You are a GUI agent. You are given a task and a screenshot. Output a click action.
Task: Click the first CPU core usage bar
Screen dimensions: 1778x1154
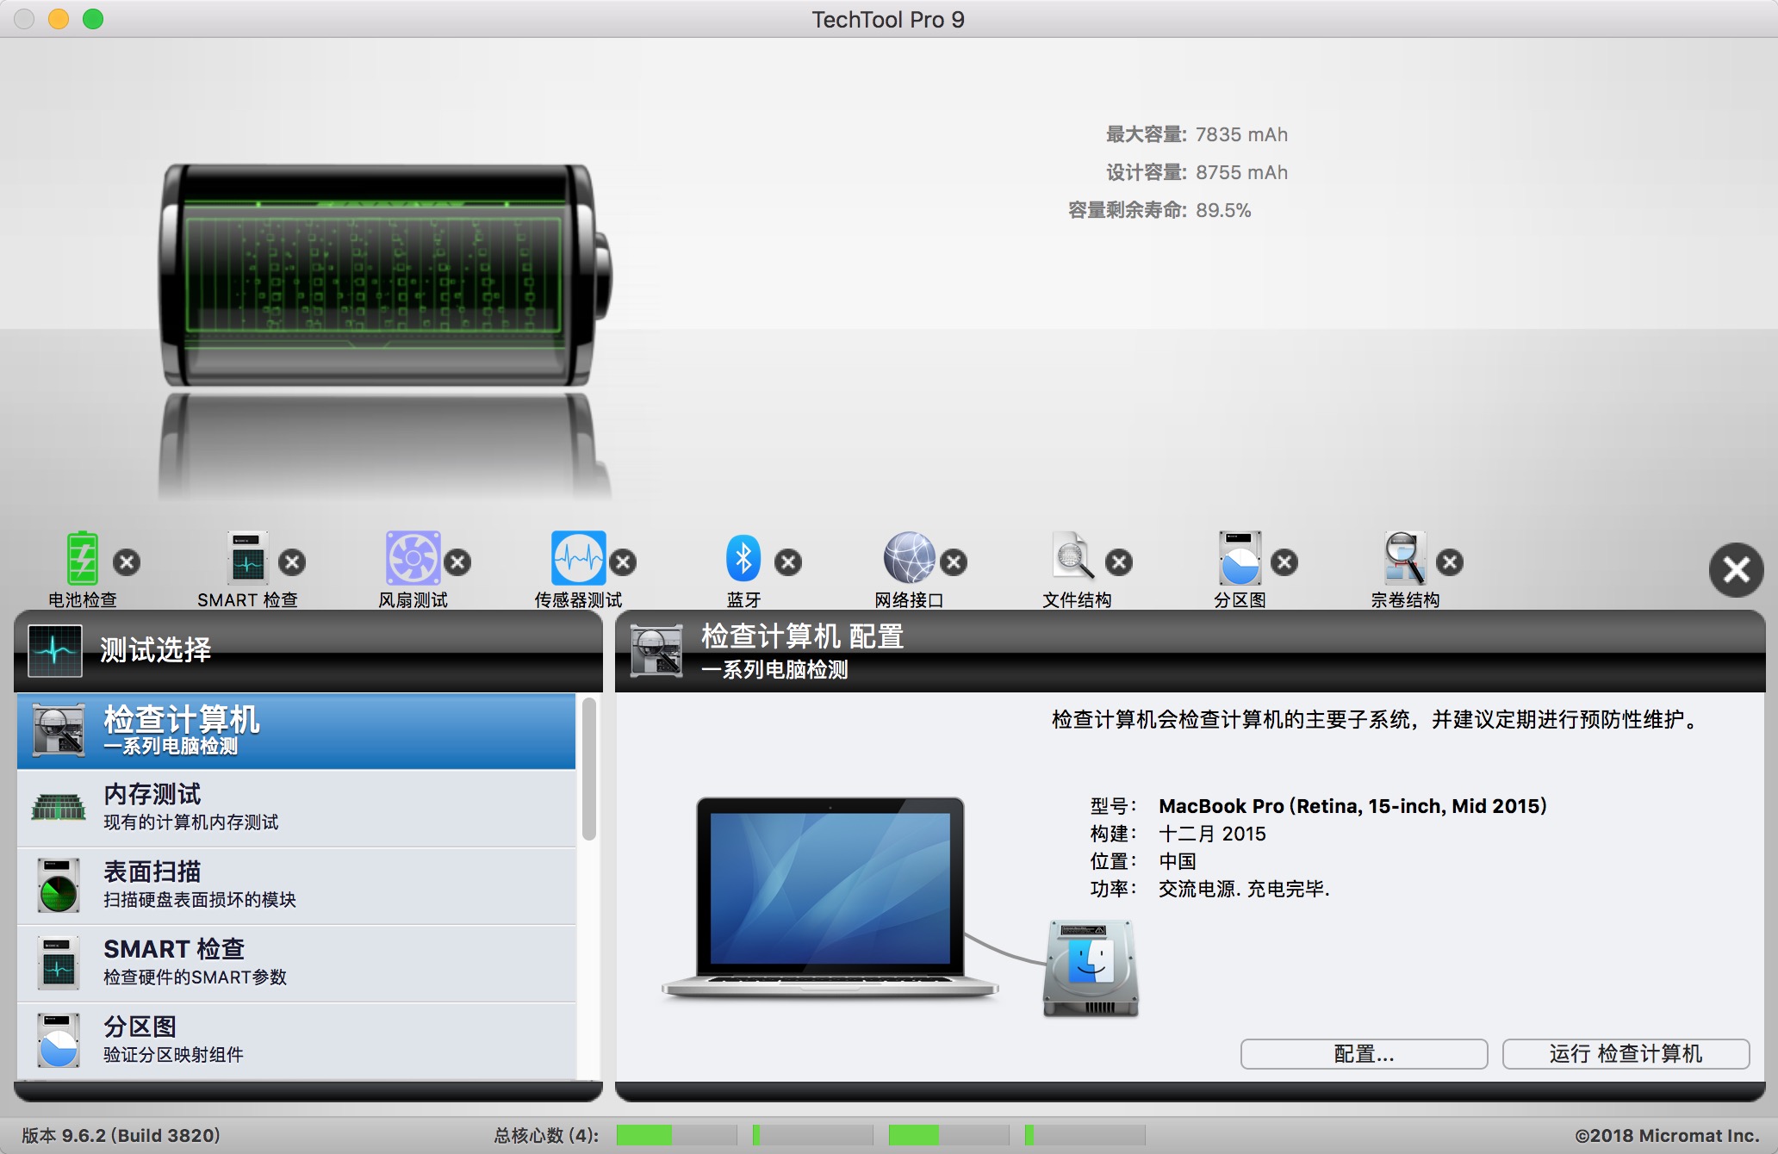pos(676,1135)
